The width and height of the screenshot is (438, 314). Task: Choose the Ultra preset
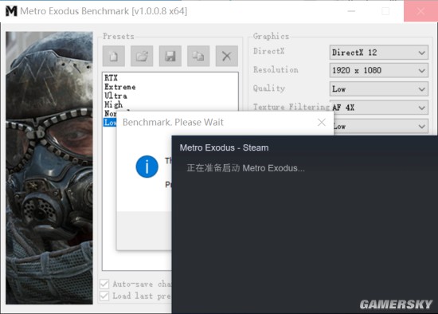(115, 96)
